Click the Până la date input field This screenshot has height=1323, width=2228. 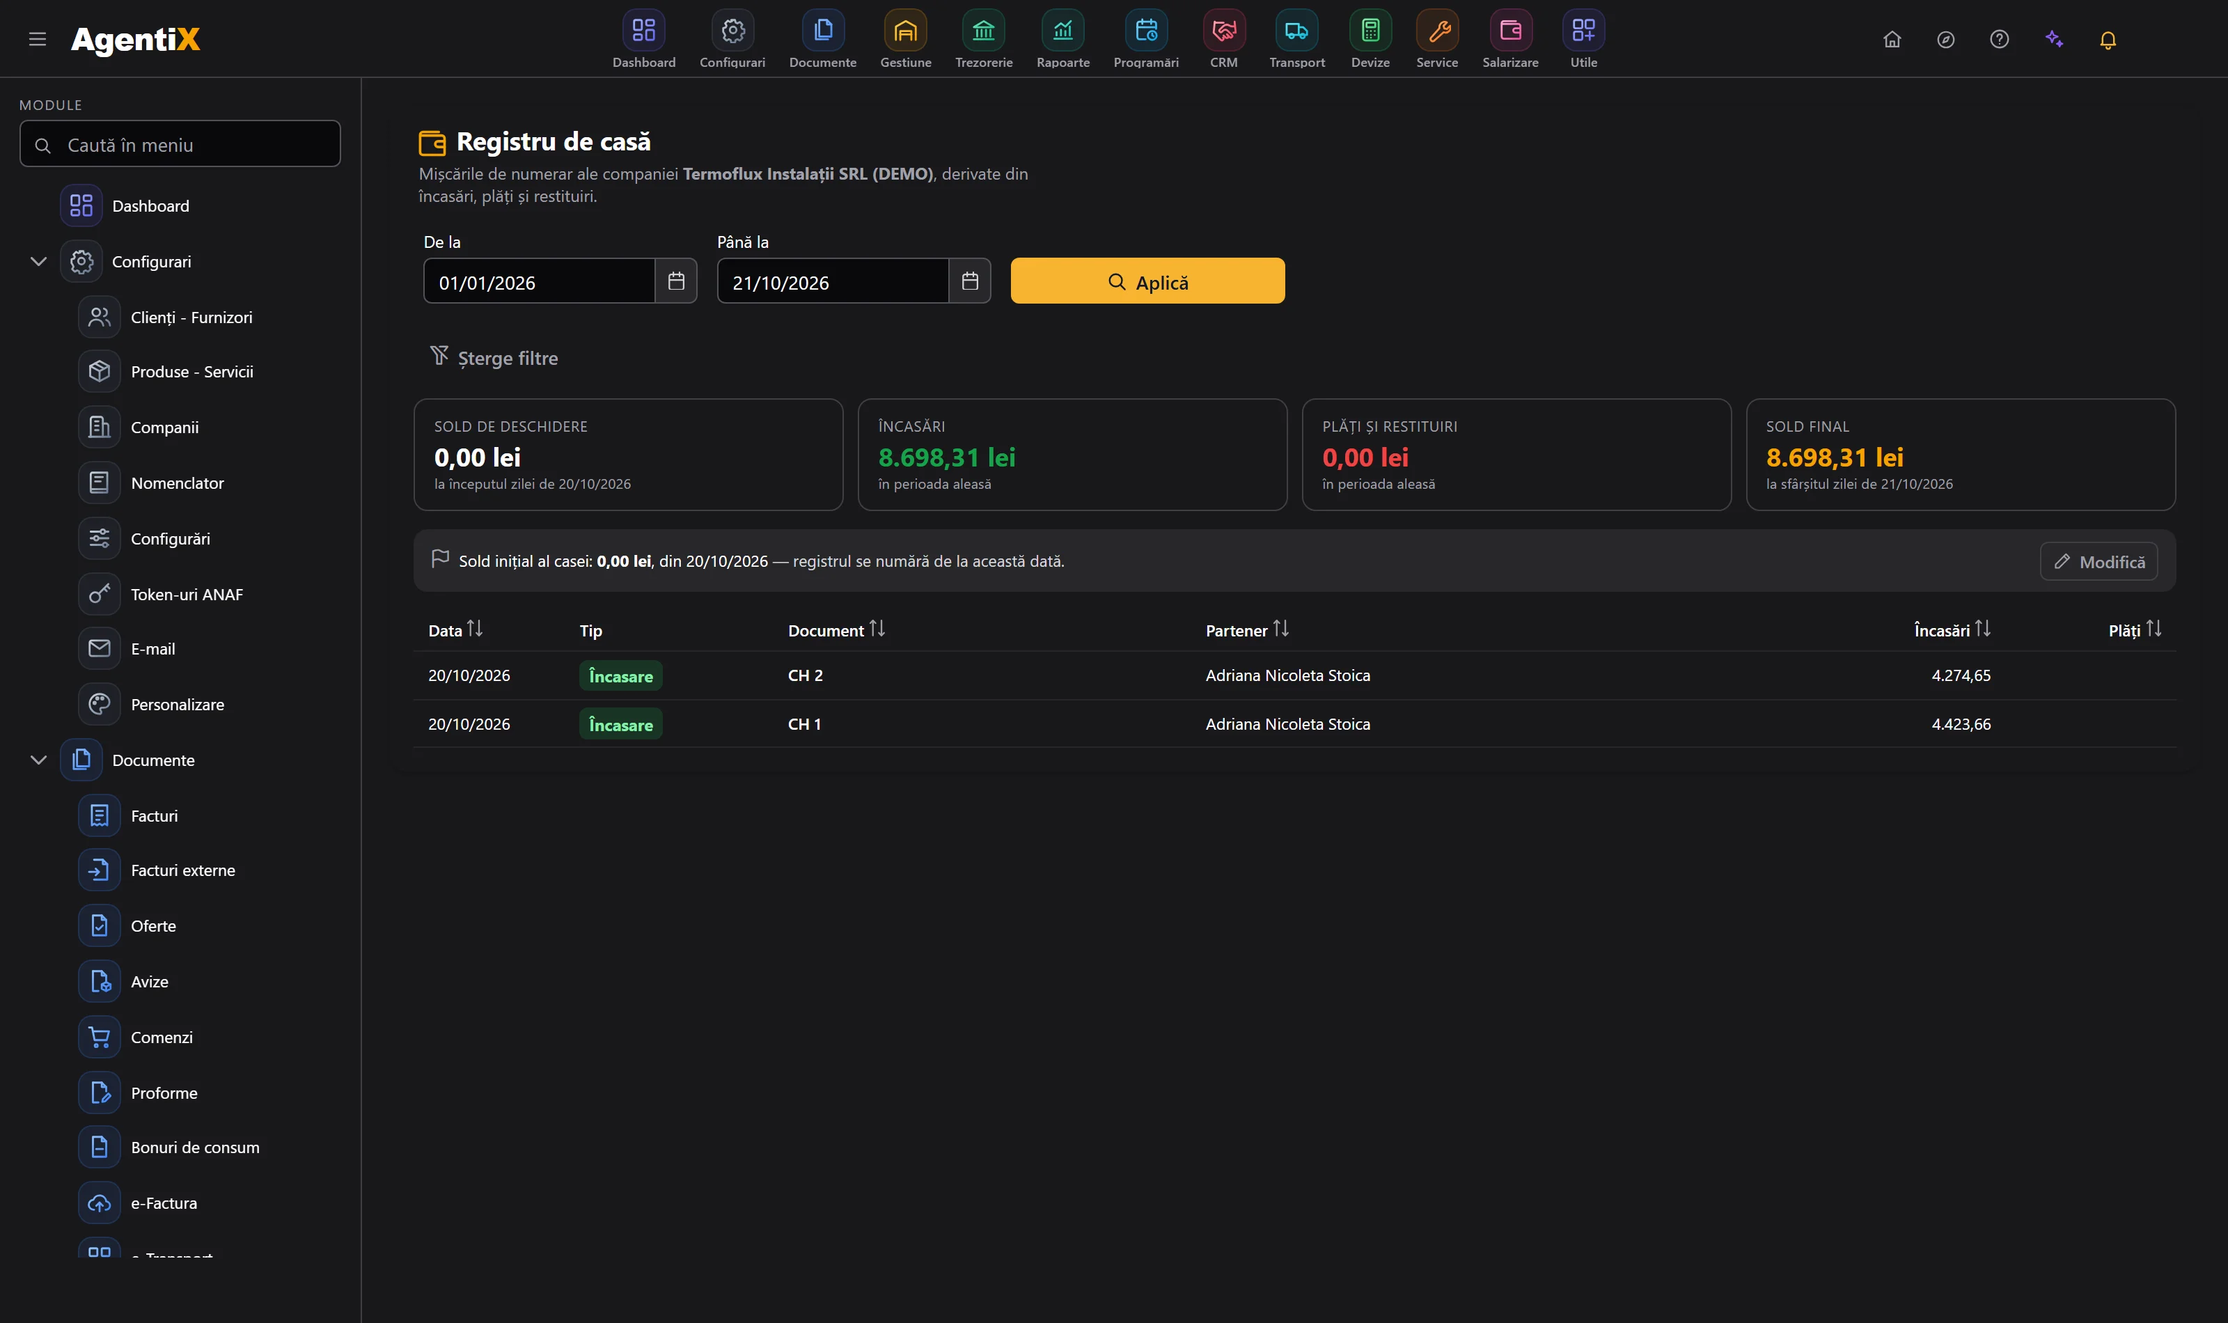833,282
